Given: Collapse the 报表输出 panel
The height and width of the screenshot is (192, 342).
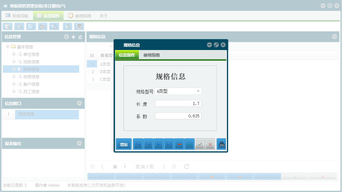Looking at the screenshot, I should 79,143.
